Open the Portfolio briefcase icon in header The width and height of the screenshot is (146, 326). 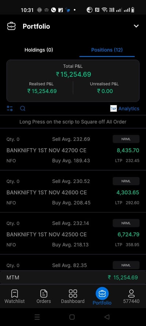pos(11,27)
